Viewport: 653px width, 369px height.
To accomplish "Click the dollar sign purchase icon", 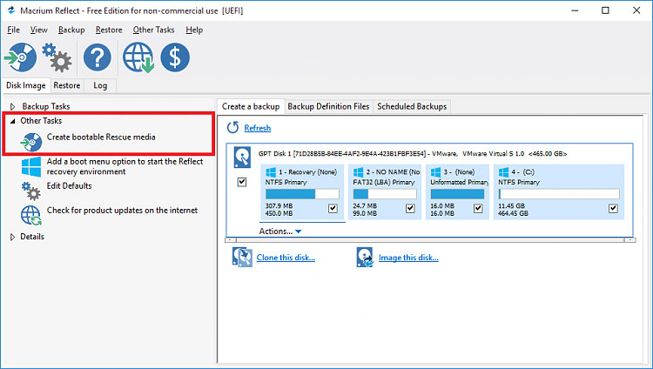I will coord(175,57).
